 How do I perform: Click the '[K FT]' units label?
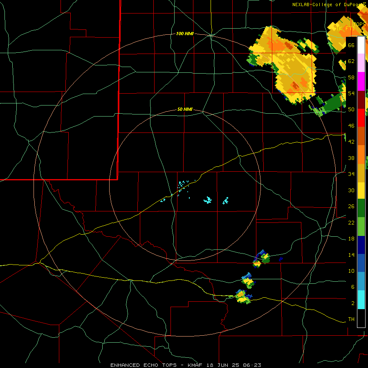tap(346, 28)
